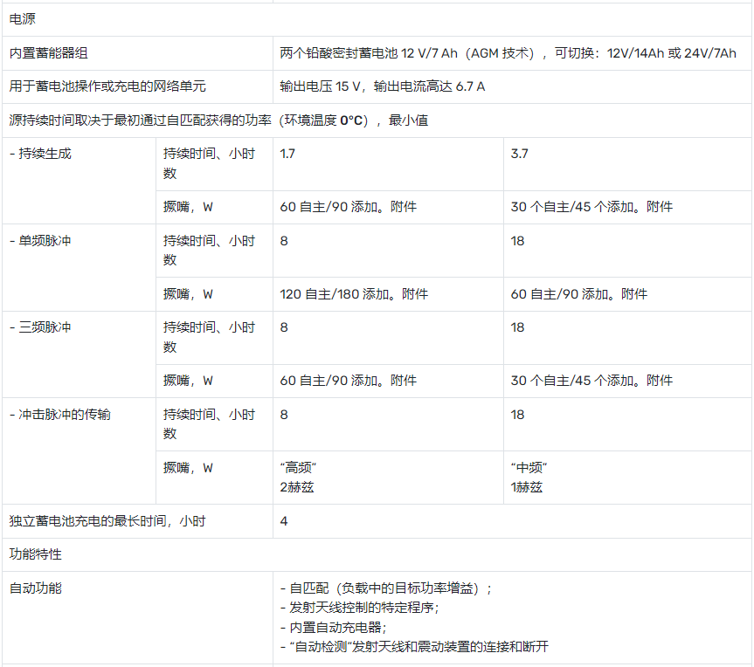
Task: Select the 用于蓄电池操作或充电的网络单元 label
Action: (x=107, y=86)
